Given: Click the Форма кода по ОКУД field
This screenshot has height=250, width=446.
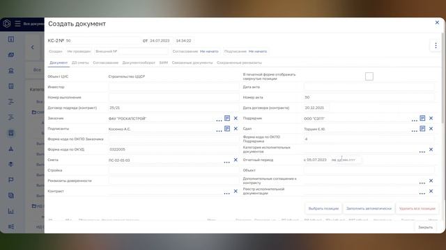Looking at the screenshot, I should pos(174,149).
